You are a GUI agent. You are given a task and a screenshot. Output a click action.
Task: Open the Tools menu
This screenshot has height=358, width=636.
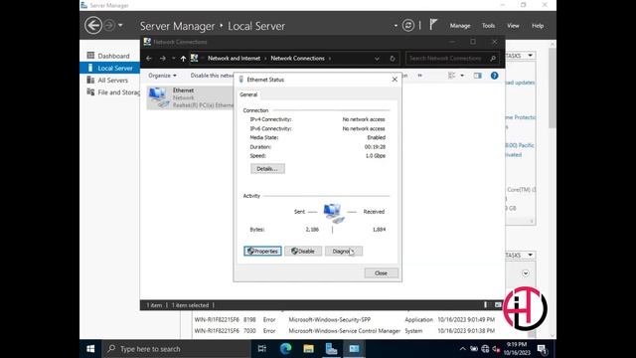coord(488,26)
